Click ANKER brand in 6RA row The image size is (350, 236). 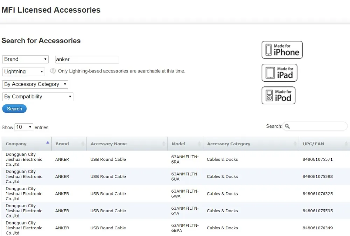[62, 159]
